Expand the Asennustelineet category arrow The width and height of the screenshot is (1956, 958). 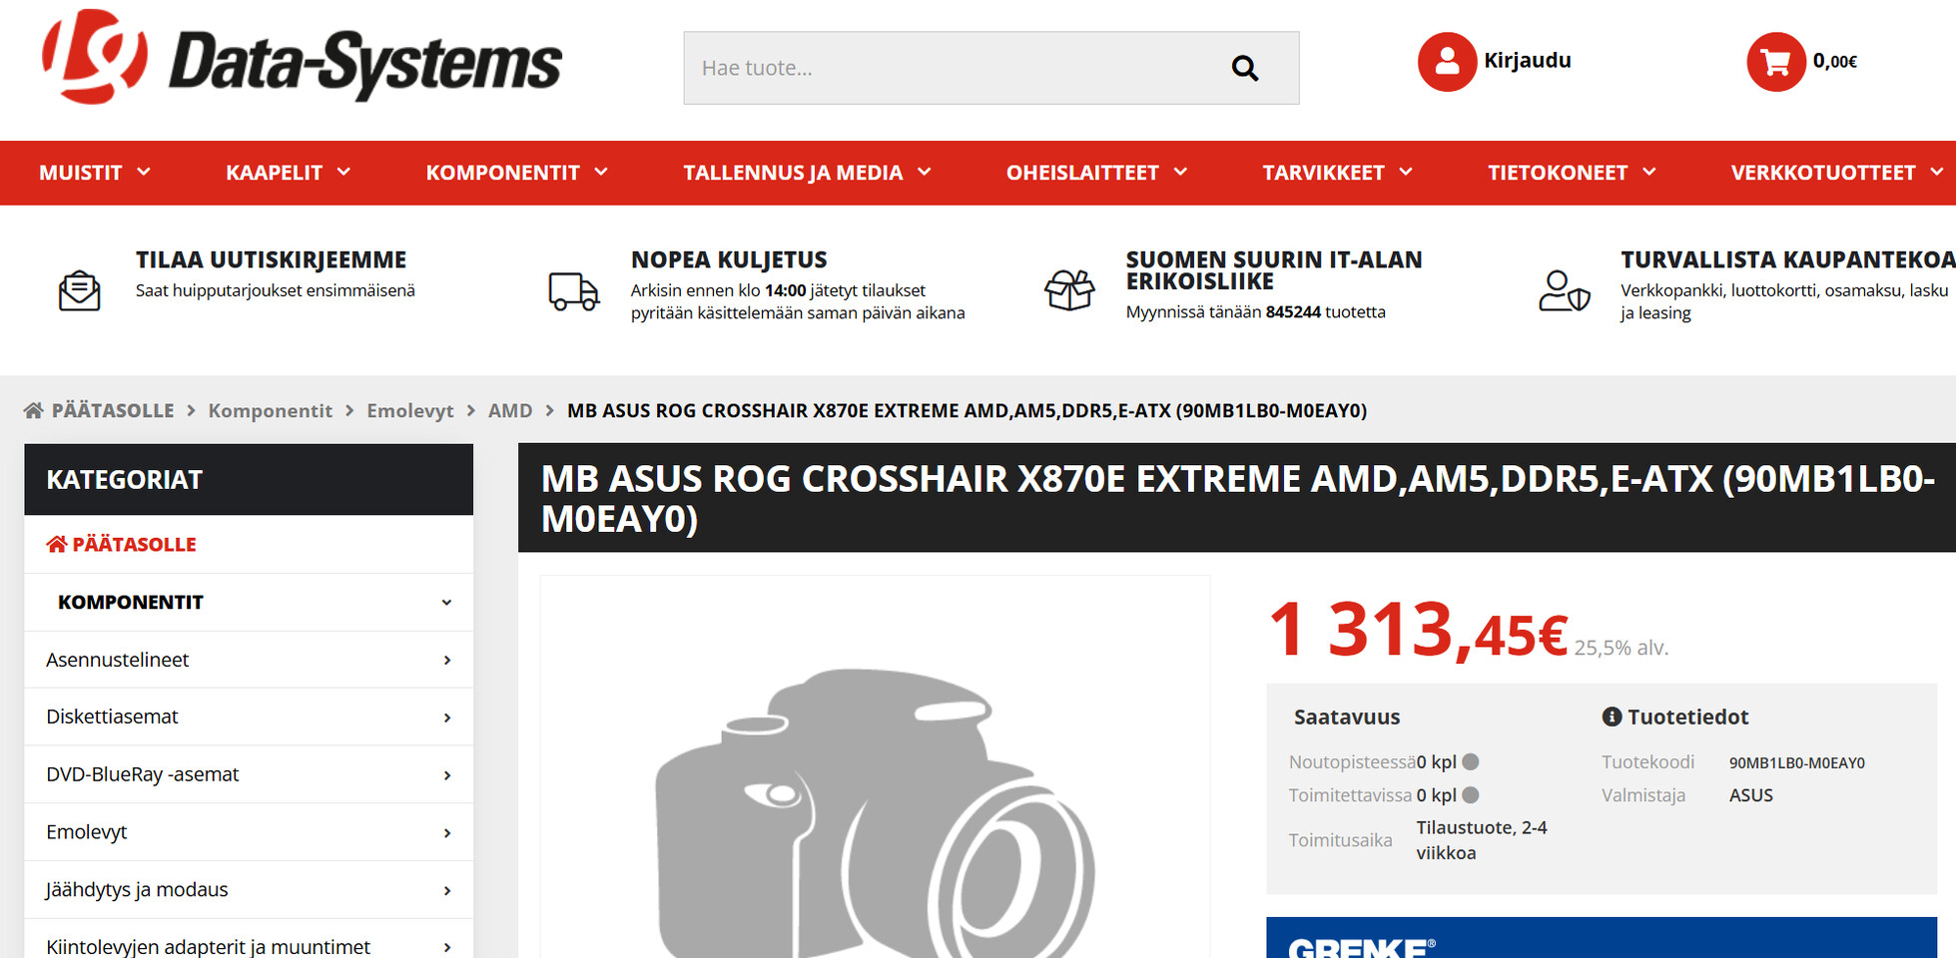click(447, 661)
